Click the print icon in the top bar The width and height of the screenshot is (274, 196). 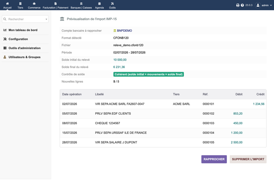click(x=238, y=5)
